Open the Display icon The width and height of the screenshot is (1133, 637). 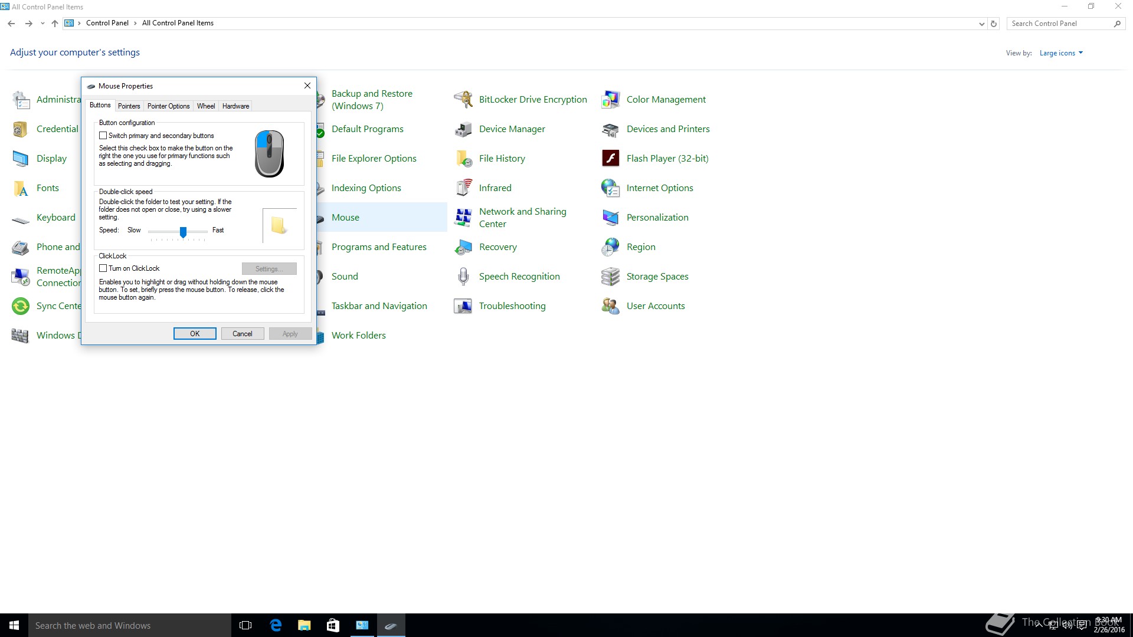[21, 159]
